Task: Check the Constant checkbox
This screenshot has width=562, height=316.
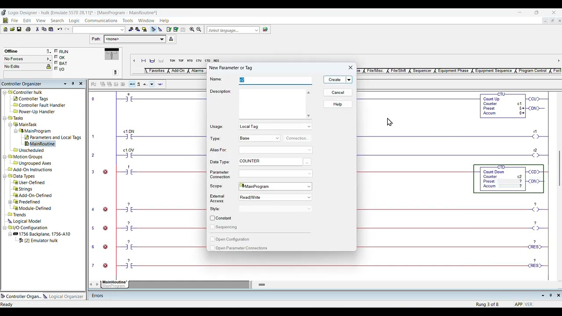Action: (213, 218)
